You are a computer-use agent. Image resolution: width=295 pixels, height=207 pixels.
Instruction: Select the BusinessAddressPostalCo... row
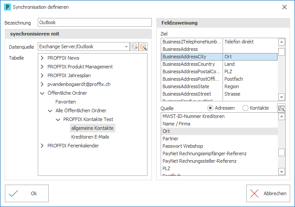pyautogui.click(x=219, y=71)
